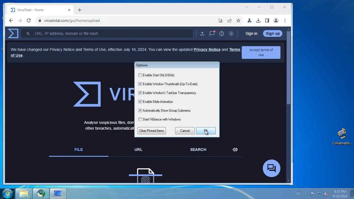Open new tab with plus button
Viewport: 354px width, 199px height.
[x=80, y=10]
